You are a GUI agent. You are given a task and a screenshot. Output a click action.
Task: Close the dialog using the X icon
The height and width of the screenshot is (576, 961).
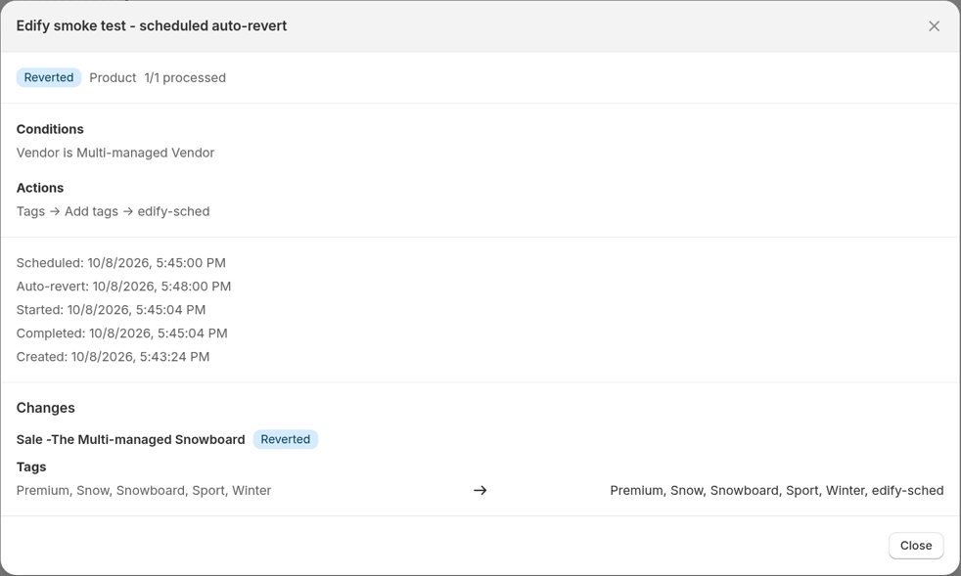(x=934, y=26)
